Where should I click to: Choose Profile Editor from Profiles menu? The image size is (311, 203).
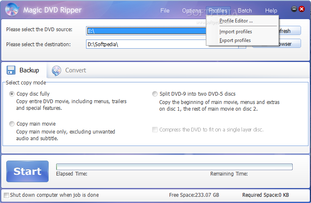pos(236,21)
